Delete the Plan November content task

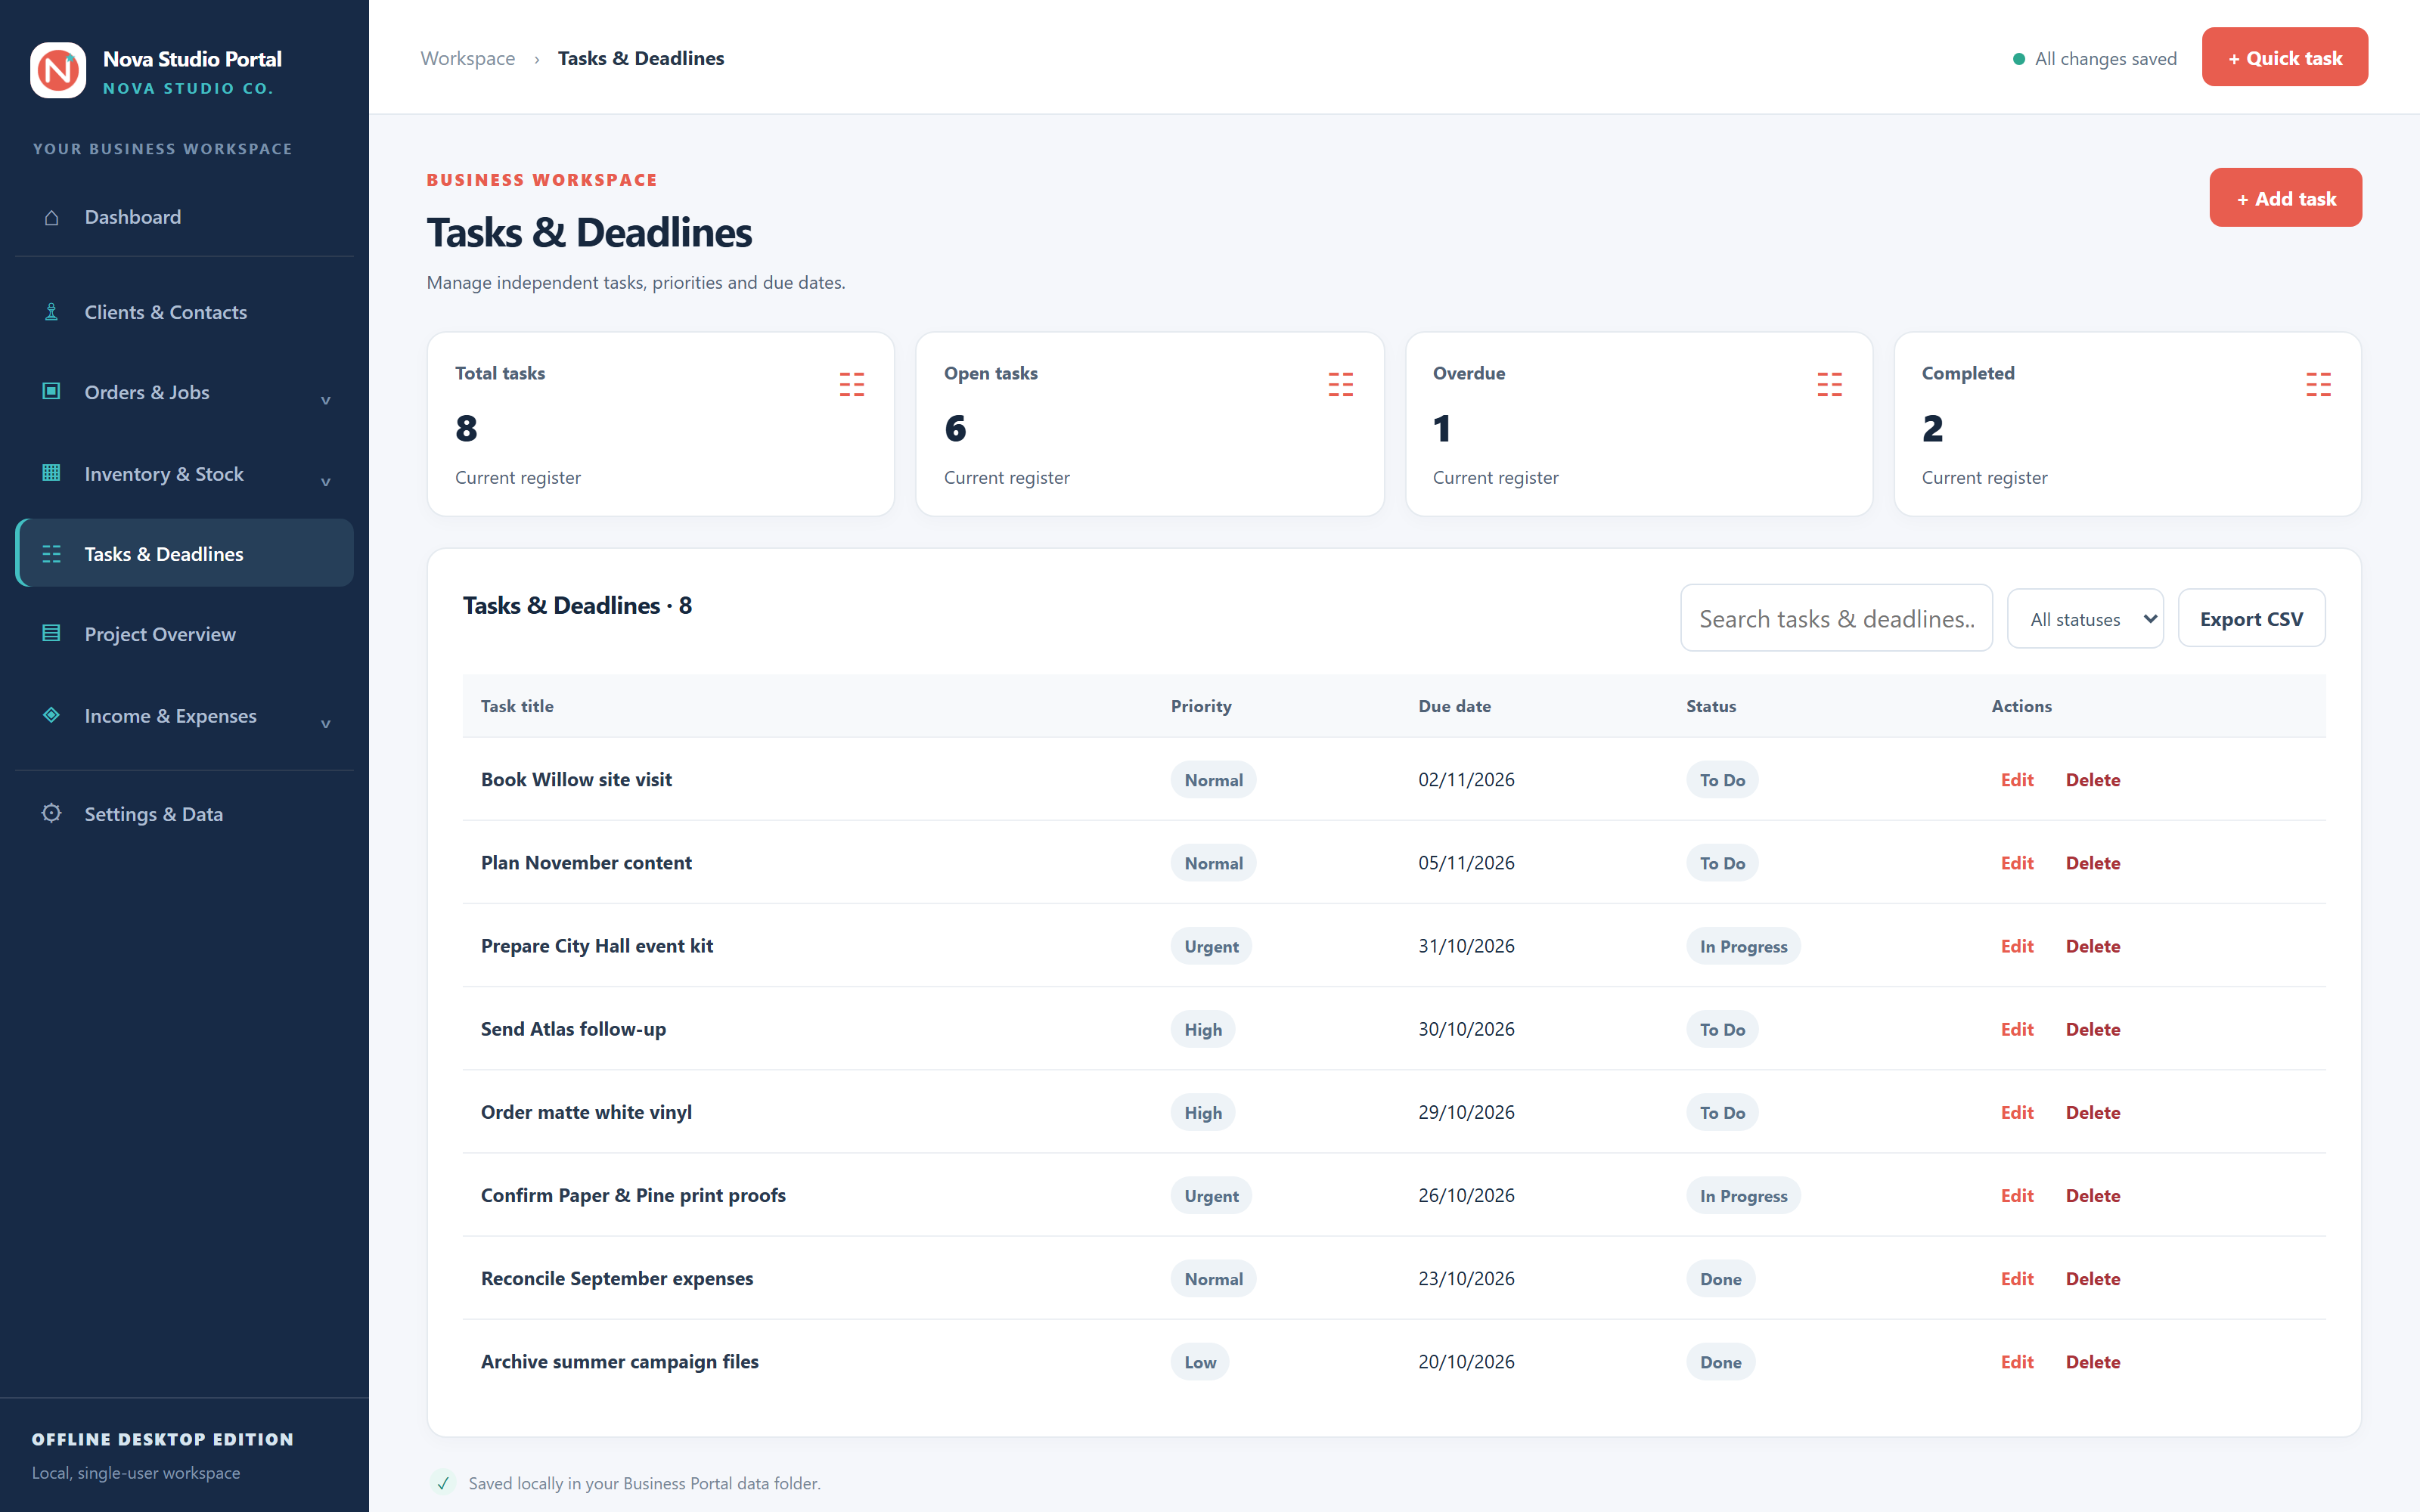coord(2092,862)
